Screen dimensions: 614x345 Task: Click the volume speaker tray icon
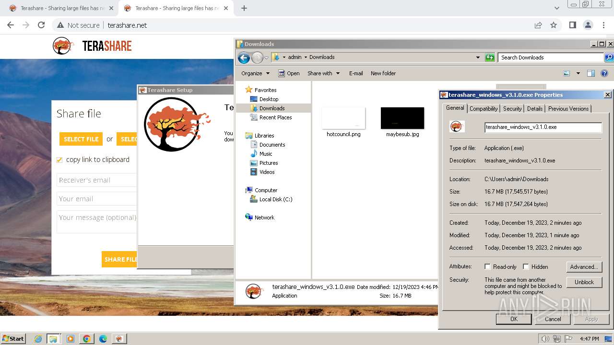pyautogui.click(x=545, y=339)
